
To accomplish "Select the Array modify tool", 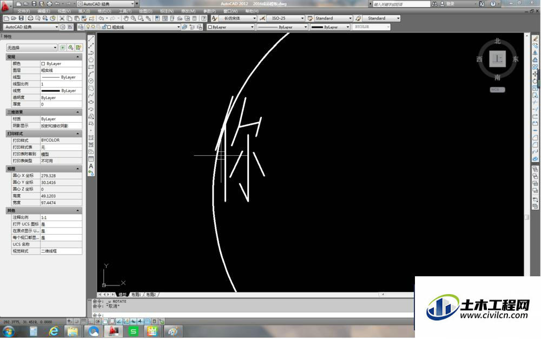I will coord(535,67).
